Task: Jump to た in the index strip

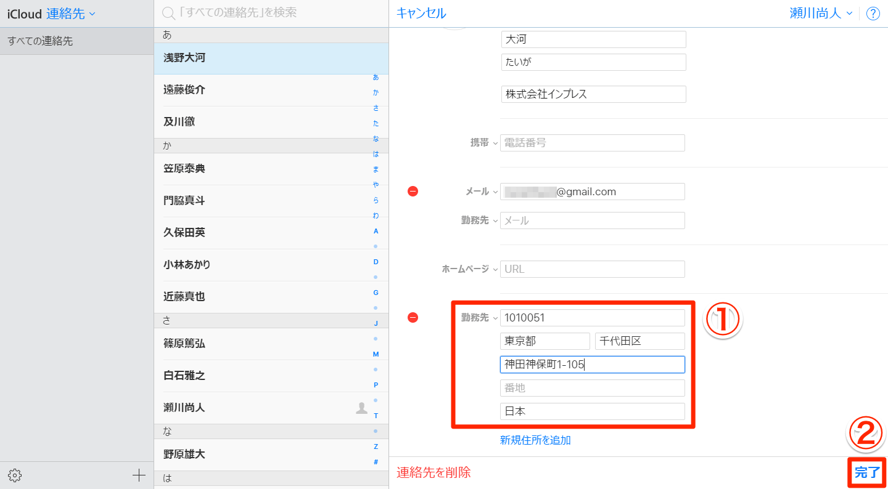Action: tap(376, 123)
